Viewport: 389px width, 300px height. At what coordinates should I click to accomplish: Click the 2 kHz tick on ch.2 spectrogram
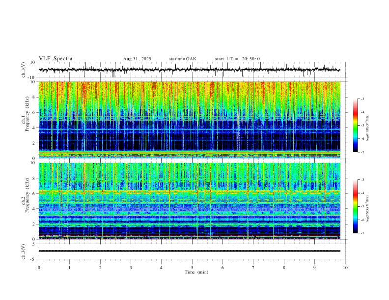34,224
